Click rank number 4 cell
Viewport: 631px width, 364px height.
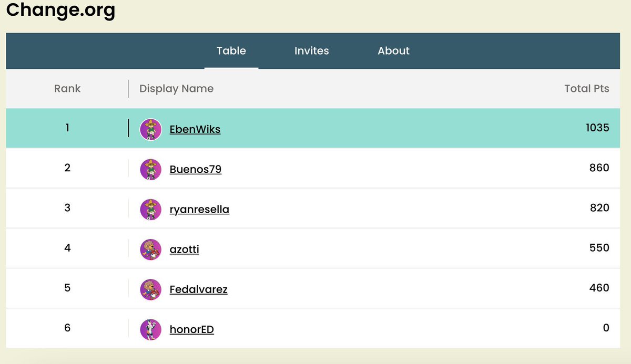[x=67, y=247]
